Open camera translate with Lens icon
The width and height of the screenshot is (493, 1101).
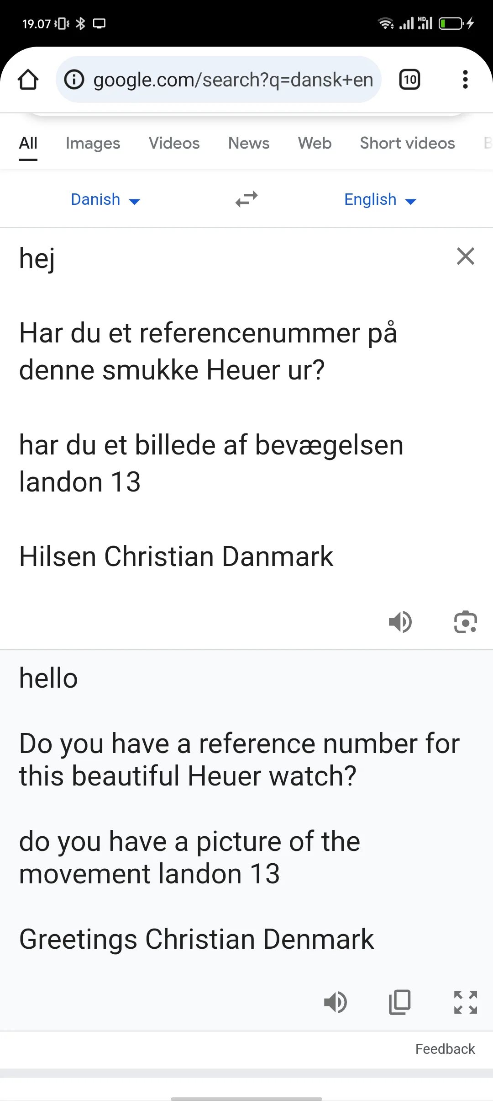(x=465, y=622)
